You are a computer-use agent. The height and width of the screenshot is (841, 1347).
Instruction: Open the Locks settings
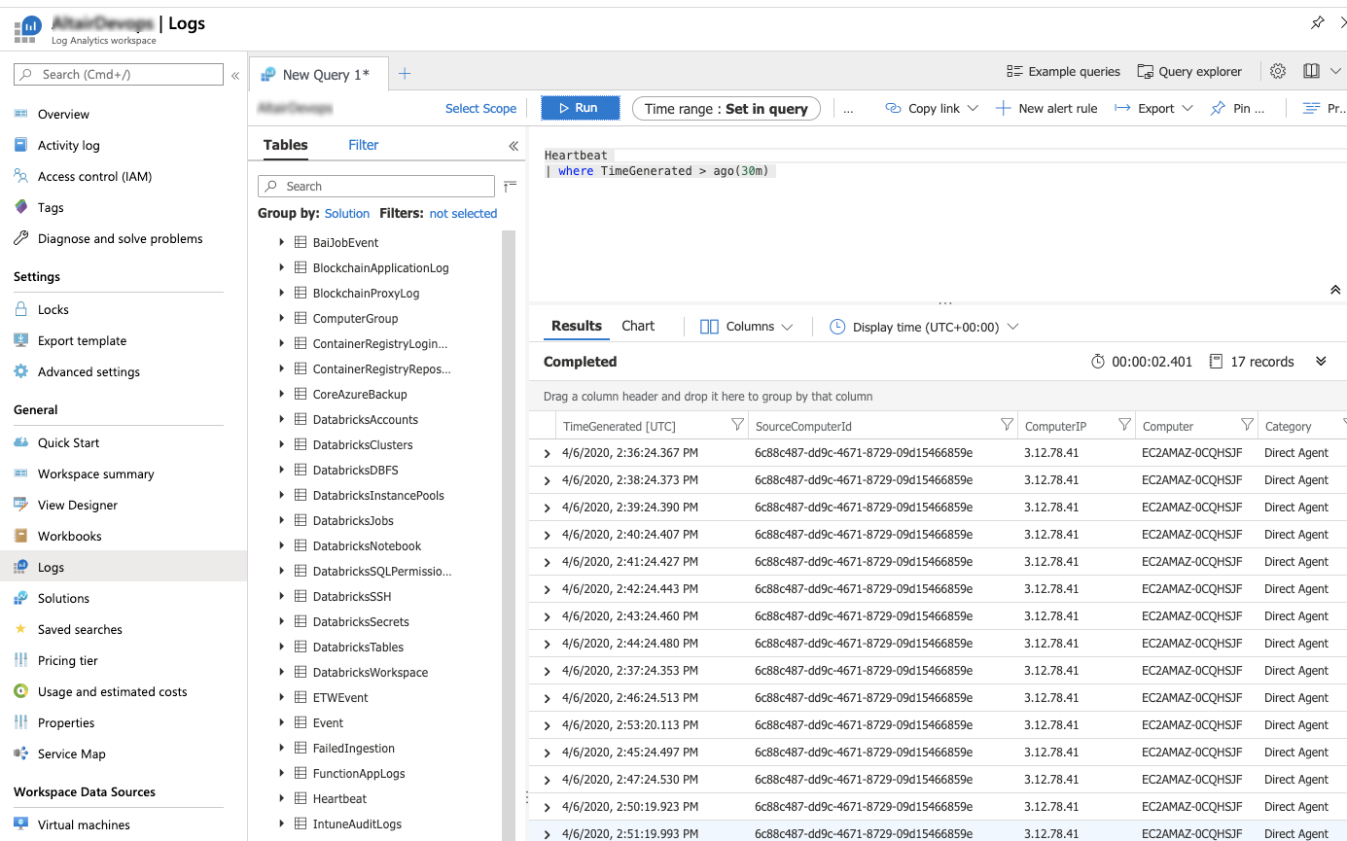53,310
